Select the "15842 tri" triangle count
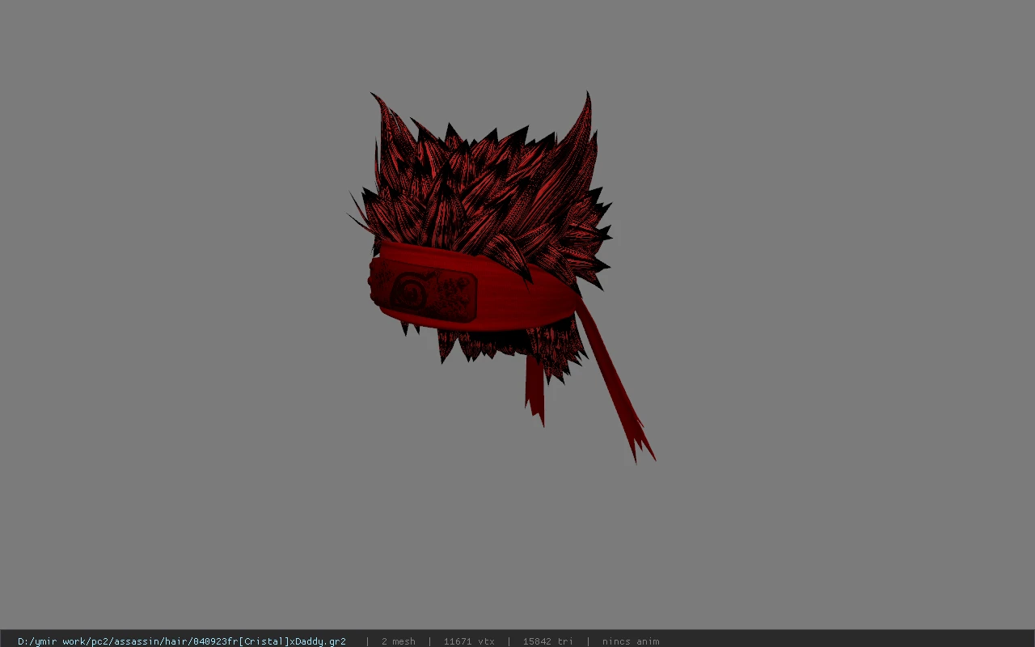Screen dimensions: 1035x647 pos(548,641)
